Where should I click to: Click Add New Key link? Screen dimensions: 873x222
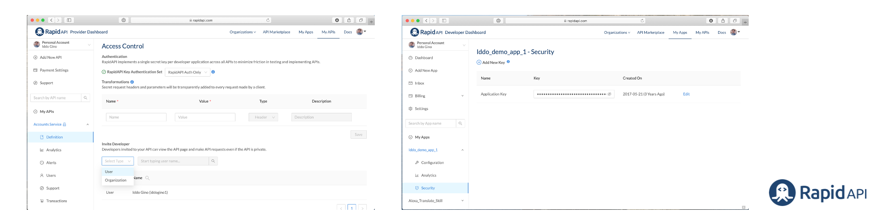pyautogui.click(x=491, y=62)
